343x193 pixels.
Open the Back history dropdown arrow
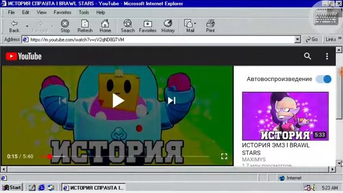tap(27, 26)
